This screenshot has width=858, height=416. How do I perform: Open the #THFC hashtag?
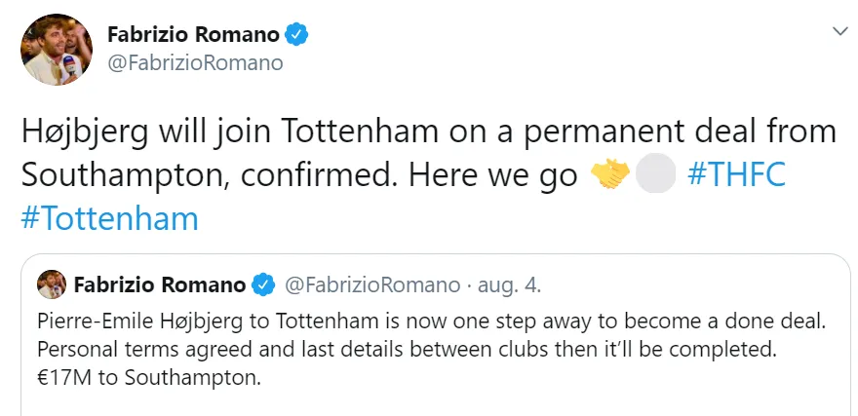tap(736, 175)
